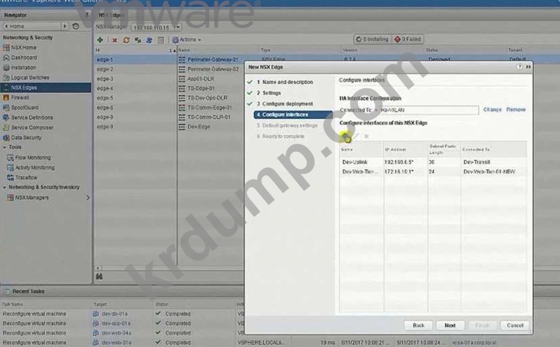Click the binoculars find icon below the list

(x=99, y=276)
